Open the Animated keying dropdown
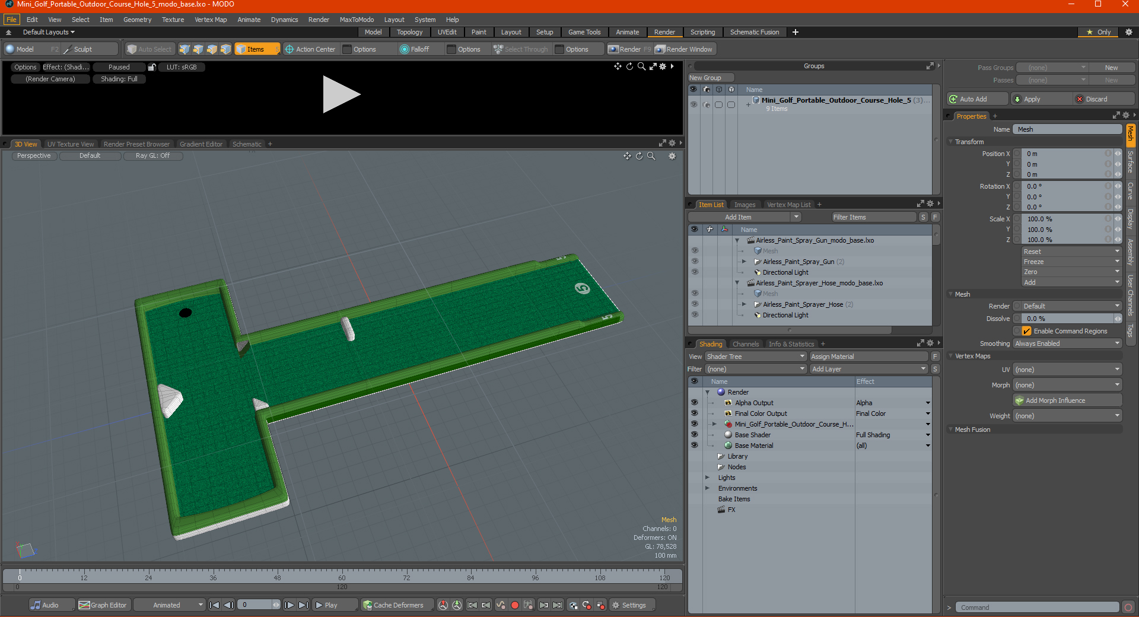 pyautogui.click(x=170, y=605)
